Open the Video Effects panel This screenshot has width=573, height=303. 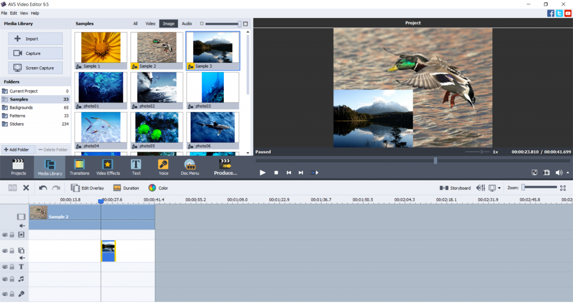coord(108,167)
